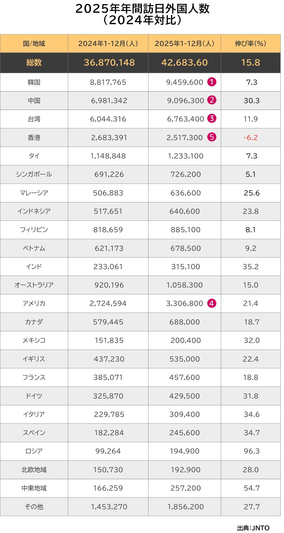Click the 36,870,148 total for 2024
The width and height of the screenshot is (284, 533).
click(109, 63)
